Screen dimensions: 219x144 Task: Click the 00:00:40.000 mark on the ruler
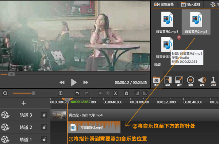pyautogui.click(x=113, y=102)
